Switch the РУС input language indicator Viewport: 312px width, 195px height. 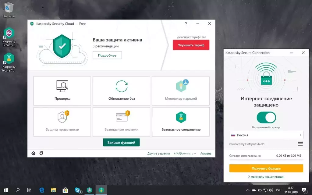(x=278, y=190)
